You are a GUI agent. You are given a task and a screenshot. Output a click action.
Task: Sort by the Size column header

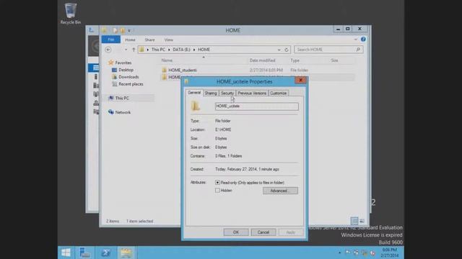(x=334, y=60)
